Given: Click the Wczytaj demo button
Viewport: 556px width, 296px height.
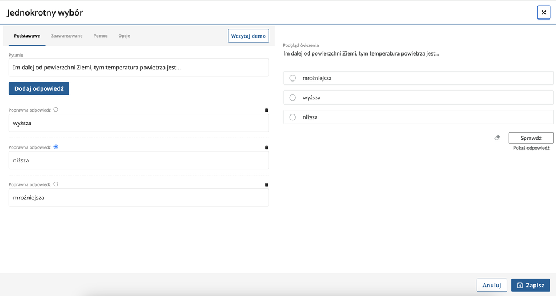Looking at the screenshot, I should (x=248, y=36).
